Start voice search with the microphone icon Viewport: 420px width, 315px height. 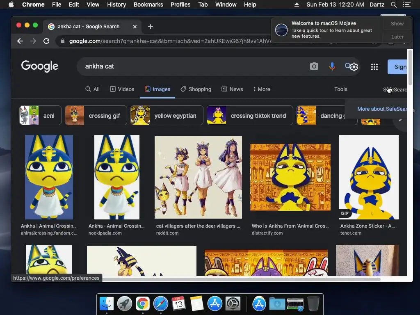332,66
